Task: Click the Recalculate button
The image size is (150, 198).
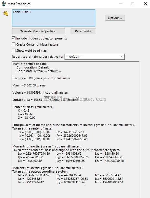Action: (x=83, y=31)
